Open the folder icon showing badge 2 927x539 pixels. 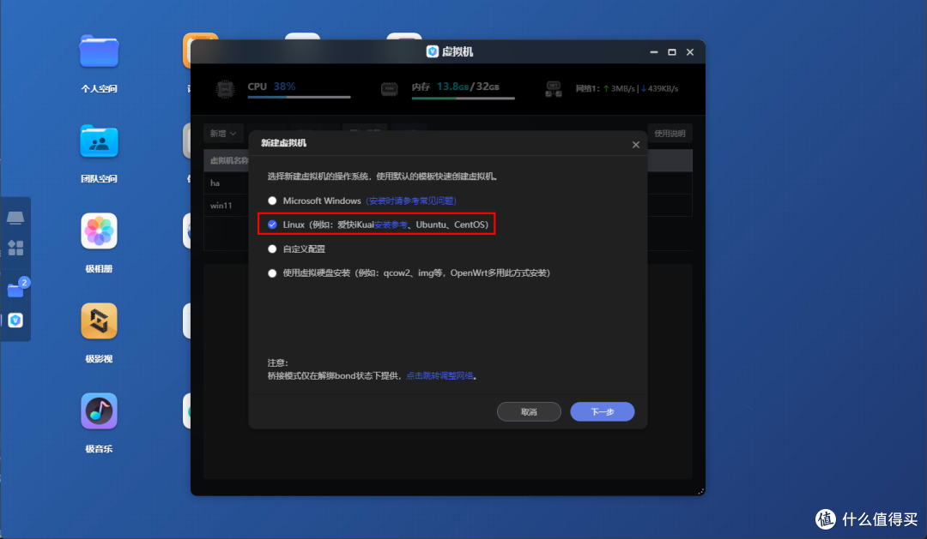click(x=15, y=289)
